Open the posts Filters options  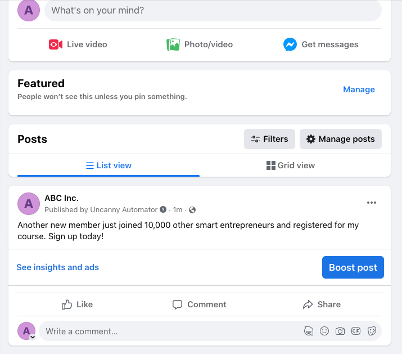[269, 139]
